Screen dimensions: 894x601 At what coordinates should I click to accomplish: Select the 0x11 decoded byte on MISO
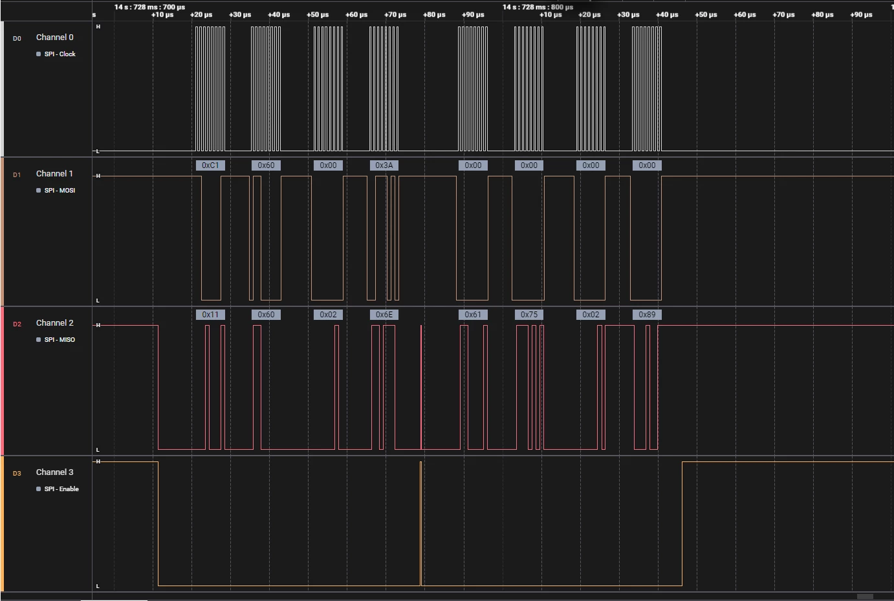pyautogui.click(x=210, y=315)
